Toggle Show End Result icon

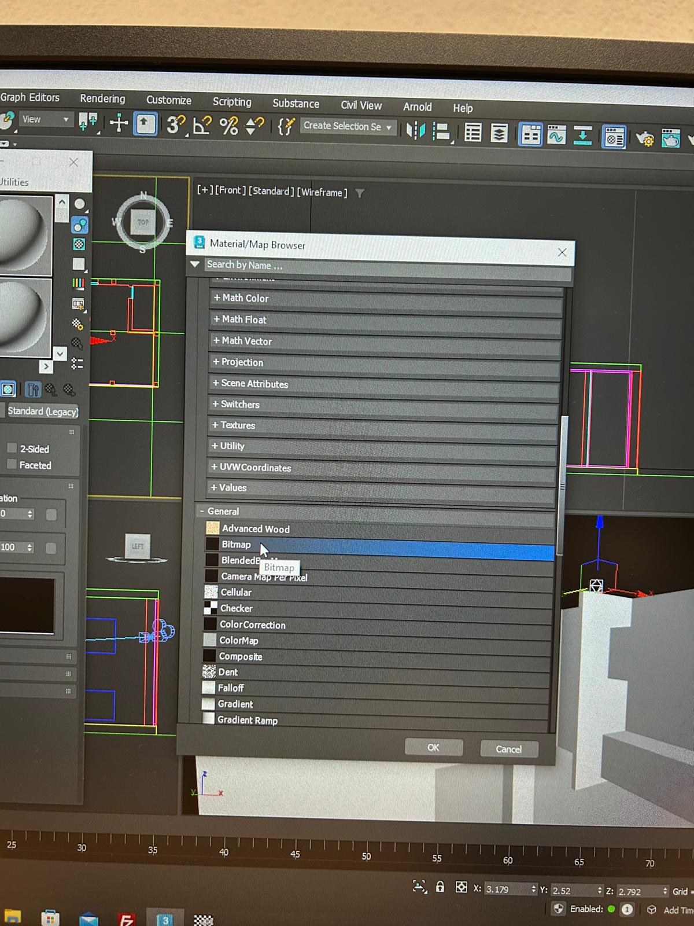(x=33, y=389)
